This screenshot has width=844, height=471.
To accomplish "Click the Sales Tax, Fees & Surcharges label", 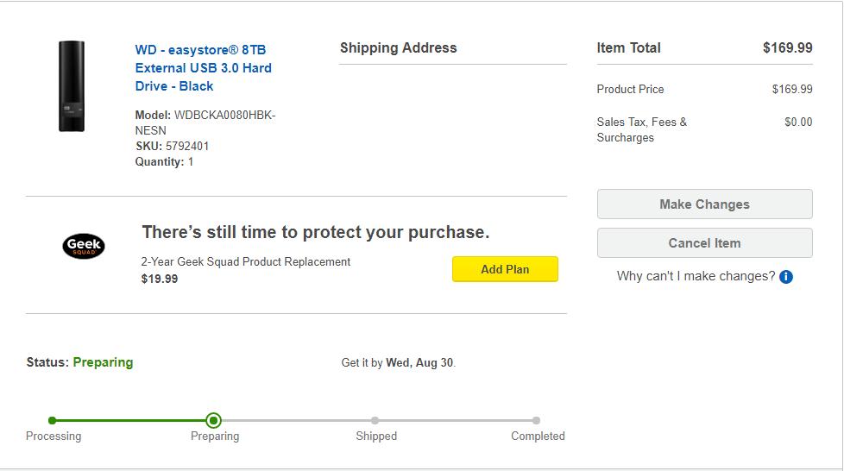I will coord(641,129).
